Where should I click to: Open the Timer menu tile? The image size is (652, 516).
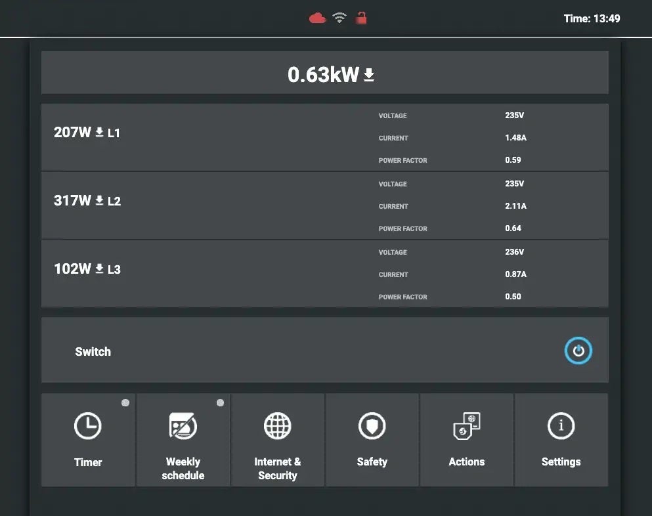tap(88, 440)
